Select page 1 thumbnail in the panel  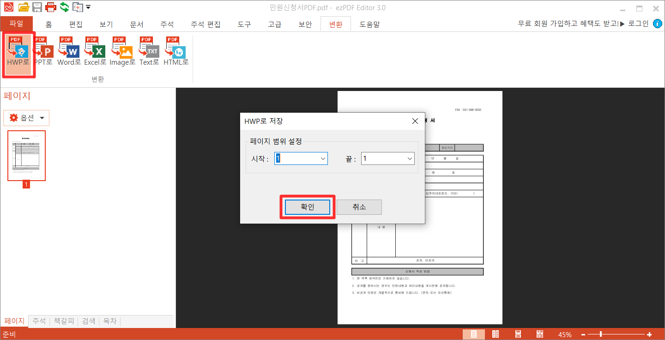click(x=26, y=156)
